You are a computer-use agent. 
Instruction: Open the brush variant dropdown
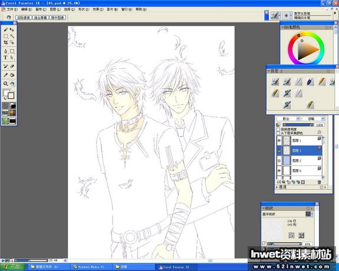point(288,15)
